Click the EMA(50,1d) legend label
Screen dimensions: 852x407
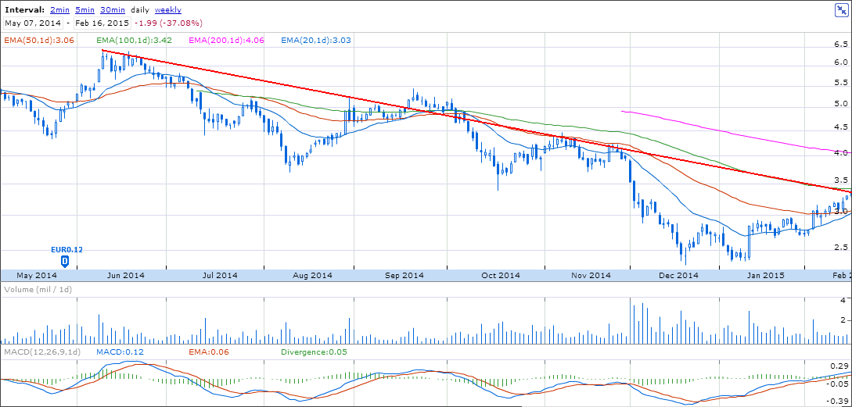(38, 39)
